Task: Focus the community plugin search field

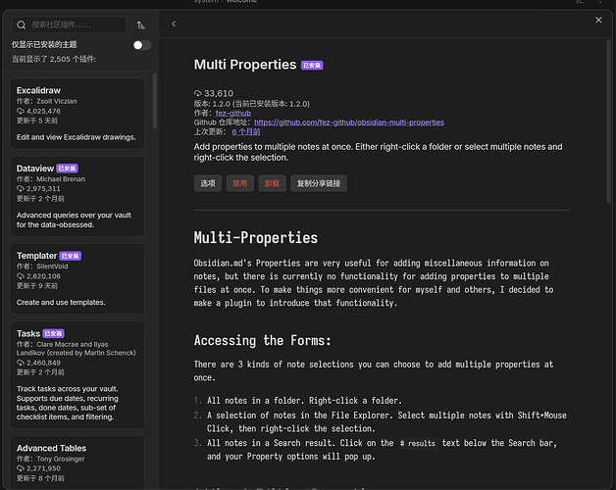Action: pos(69,25)
